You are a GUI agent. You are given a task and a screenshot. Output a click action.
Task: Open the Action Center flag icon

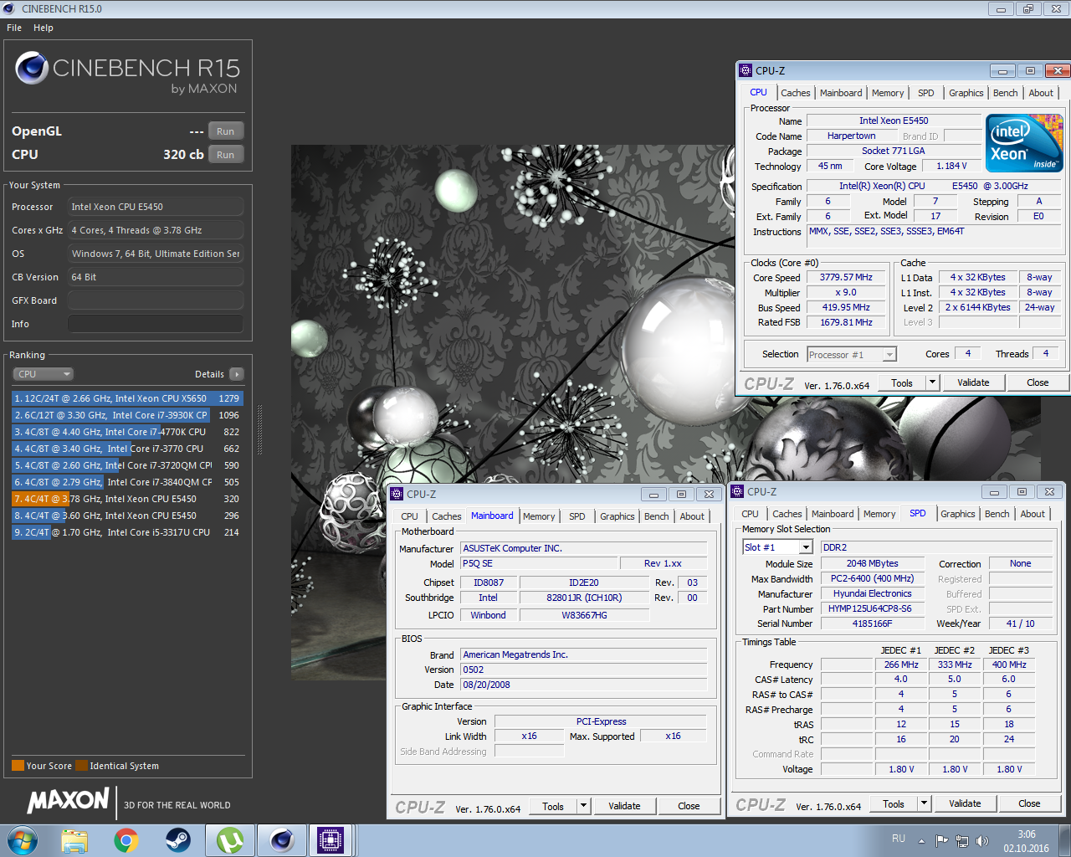click(942, 841)
